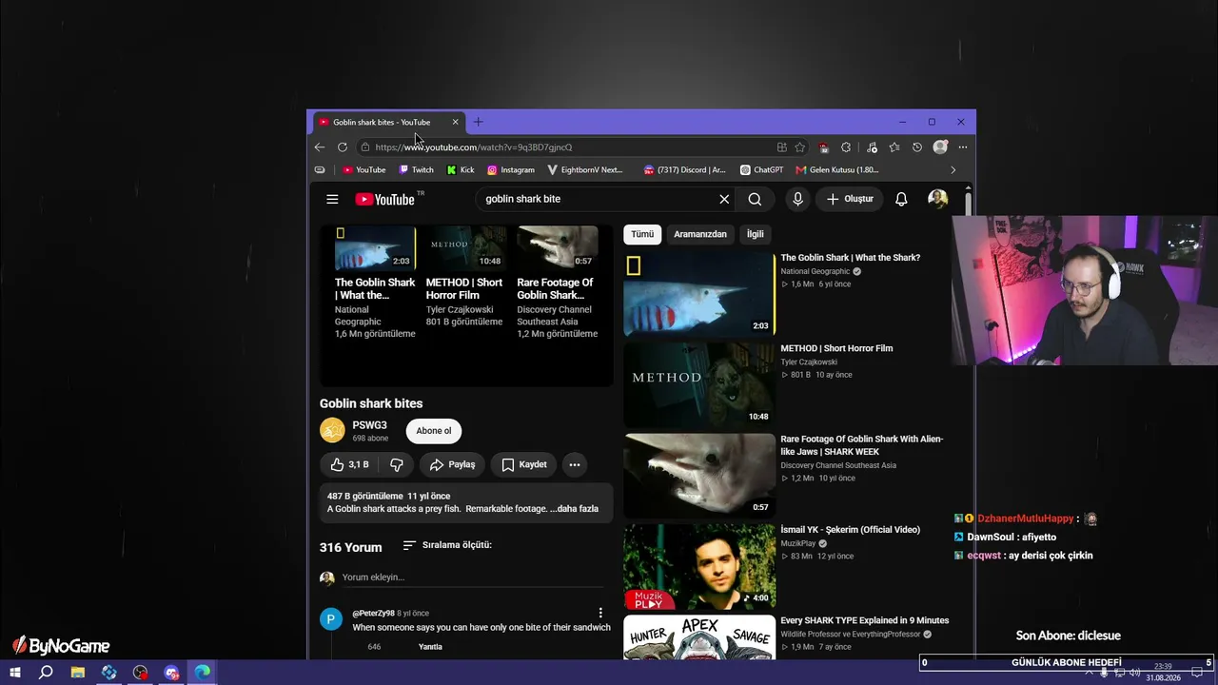Image resolution: width=1218 pixels, height=685 pixels.
Task: Open the Instagram bookmark
Action: point(511,170)
